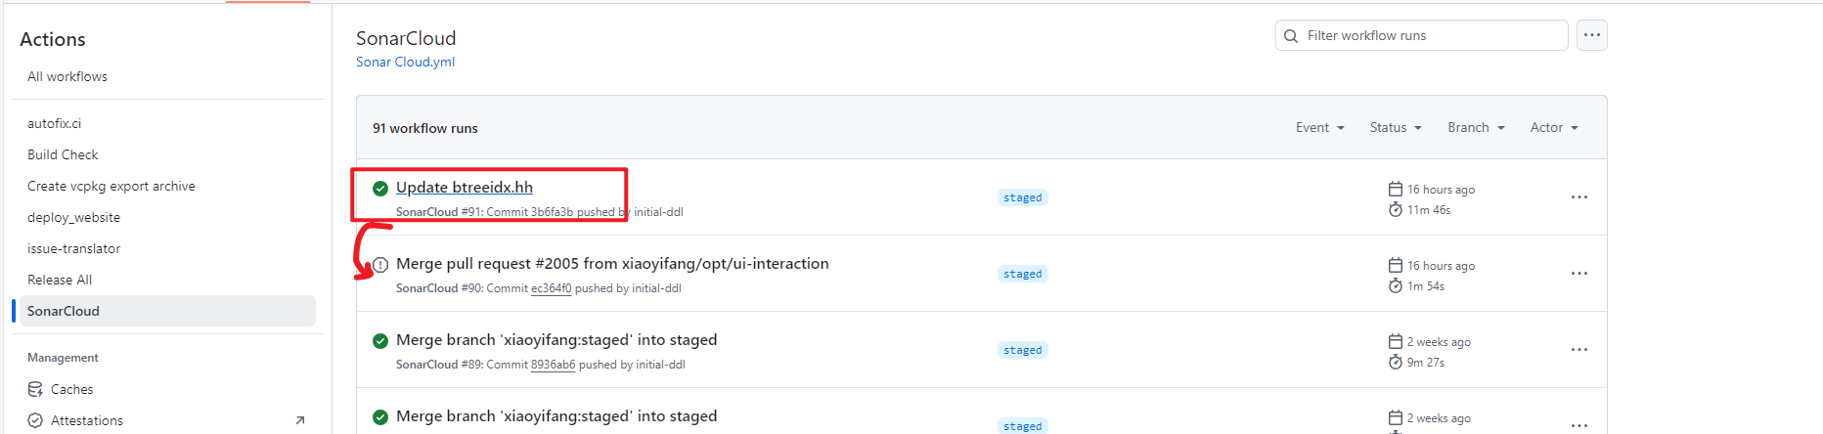This screenshot has height=434, width=1823.
Task: Expand the Event filter dropdown
Action: pyautogui.click(x=1320, y=128)
